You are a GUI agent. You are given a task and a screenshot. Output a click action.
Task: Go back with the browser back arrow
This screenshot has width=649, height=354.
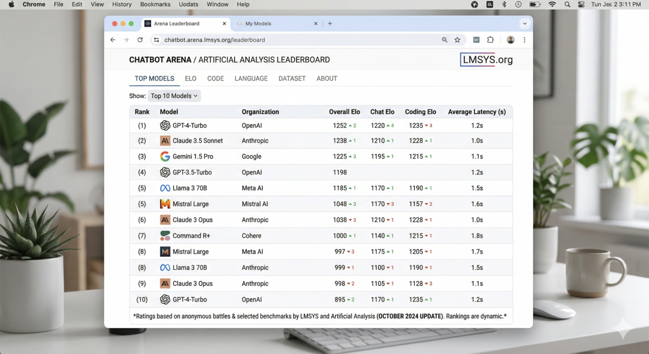(113, 40)
